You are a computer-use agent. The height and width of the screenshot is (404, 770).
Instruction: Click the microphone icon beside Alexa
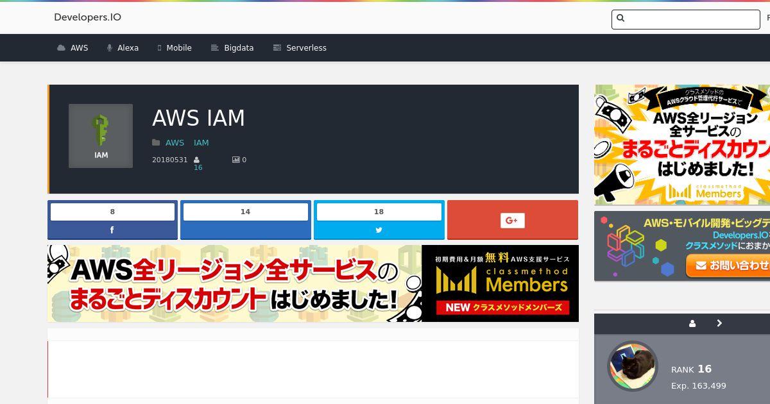110,48
